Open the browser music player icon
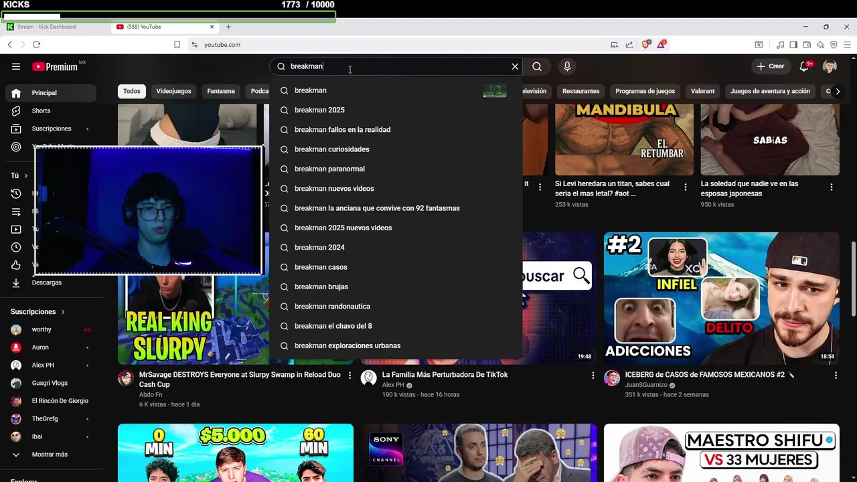The image size is (857, 482). pyautogui.click(x=781, y=45)
